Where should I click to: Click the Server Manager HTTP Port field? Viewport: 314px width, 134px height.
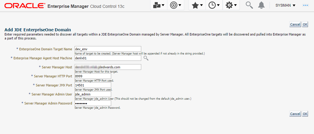[x=93, y=76]
